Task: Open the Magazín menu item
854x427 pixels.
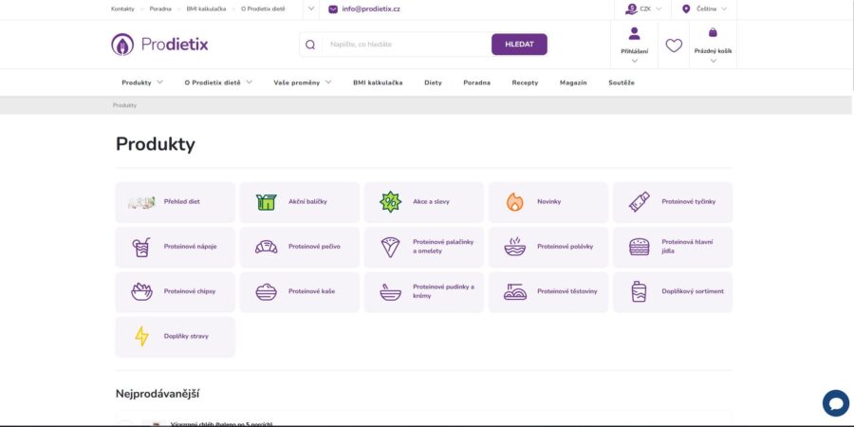Action: point(573,83)
